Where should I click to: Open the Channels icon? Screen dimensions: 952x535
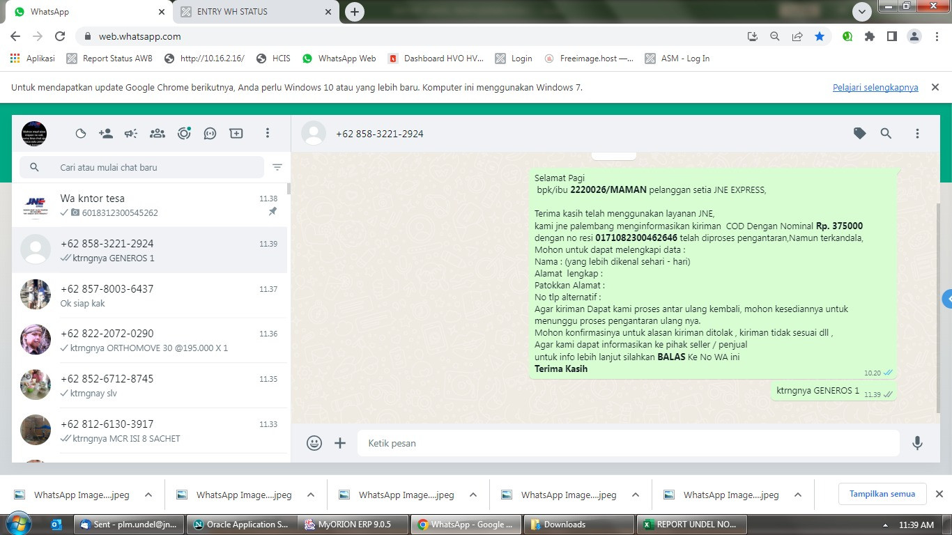click(210, 133)
